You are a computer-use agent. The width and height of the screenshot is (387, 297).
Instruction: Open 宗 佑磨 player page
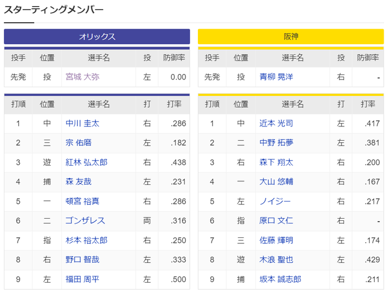pyautogui.click(x=79, y=143)
